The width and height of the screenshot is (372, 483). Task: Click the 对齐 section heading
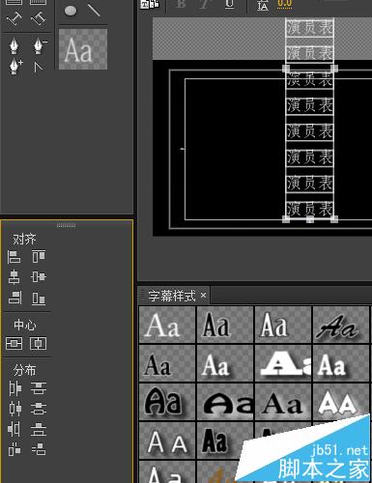point(24,239)
